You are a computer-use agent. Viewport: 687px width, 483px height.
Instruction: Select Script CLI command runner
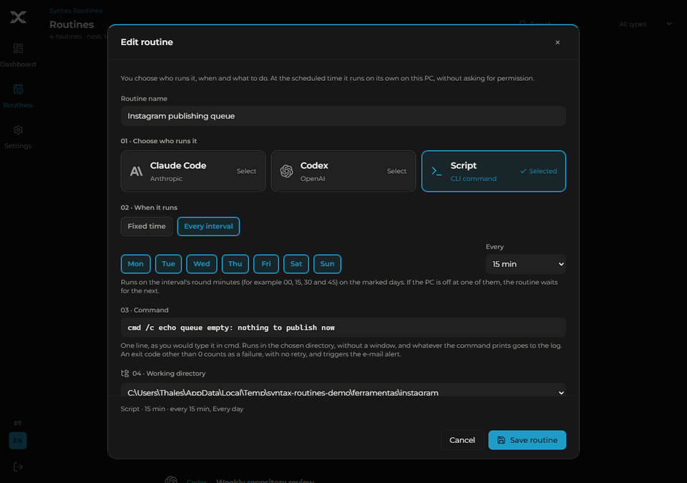[x=494, y=171]
